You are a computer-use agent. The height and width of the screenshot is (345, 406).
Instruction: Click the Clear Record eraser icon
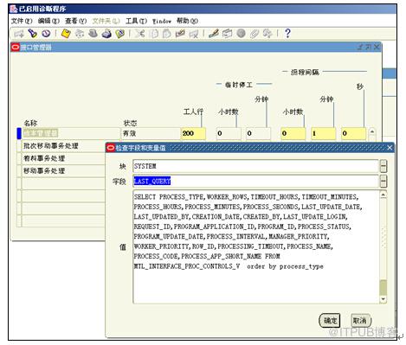[180, 34]
